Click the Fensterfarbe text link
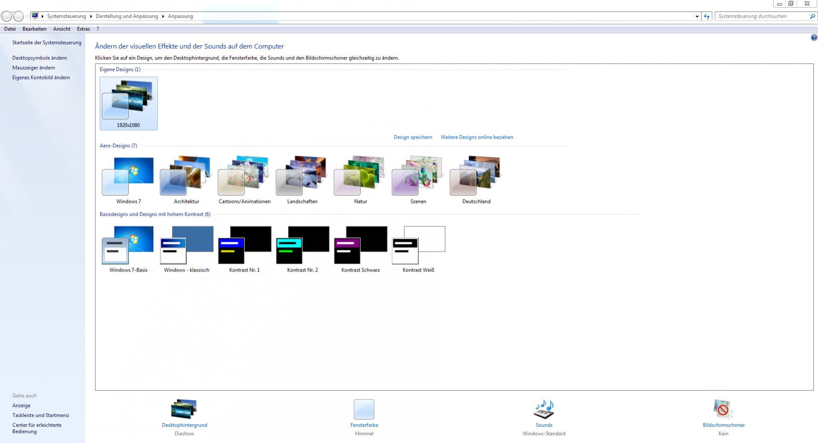The width and height of the screenshot is (818, 443). click(364, 425)
